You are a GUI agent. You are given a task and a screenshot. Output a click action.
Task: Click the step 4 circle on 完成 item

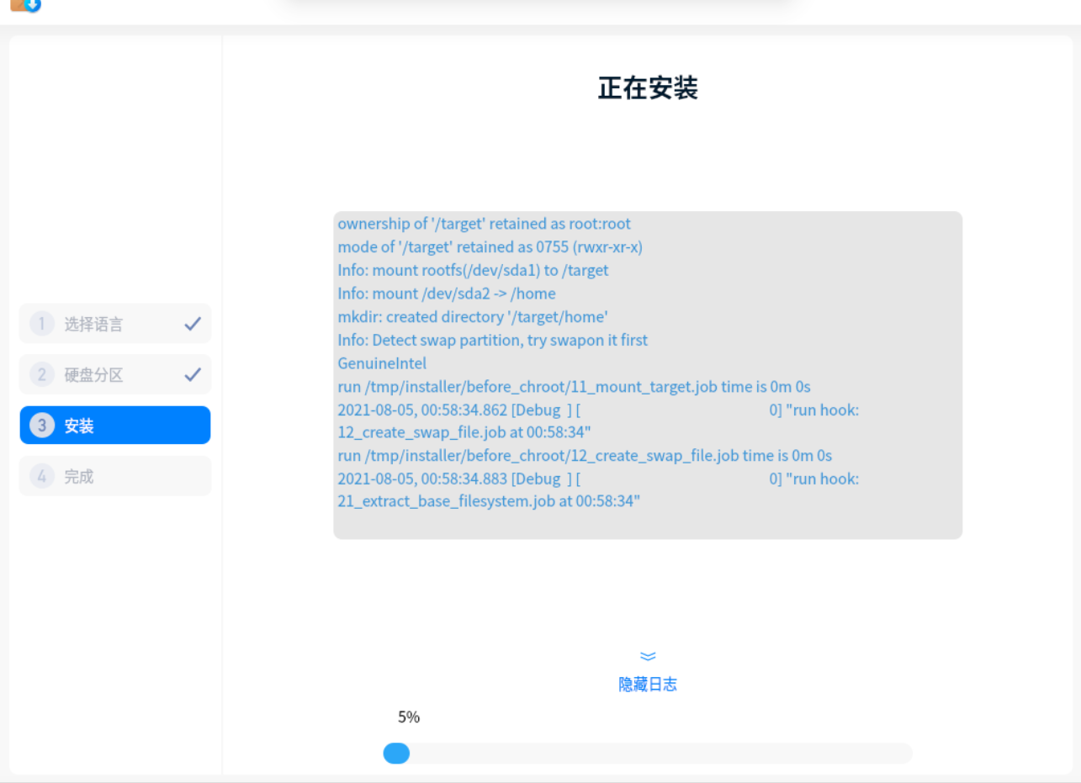[42, 475]
